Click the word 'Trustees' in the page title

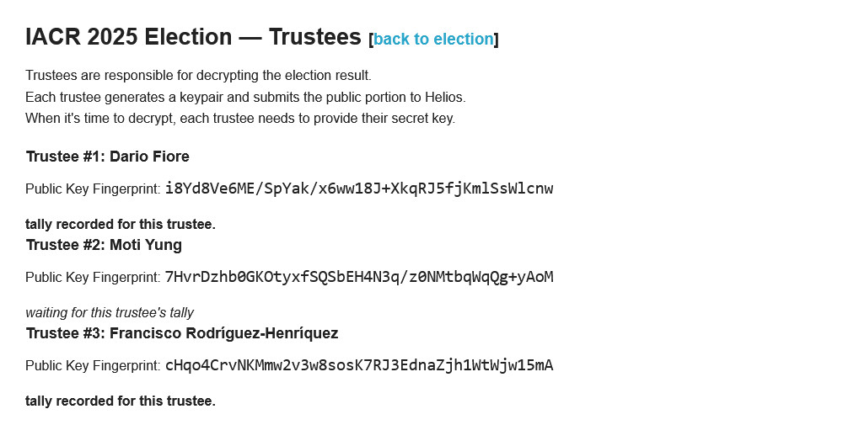(x=314, y=37)
